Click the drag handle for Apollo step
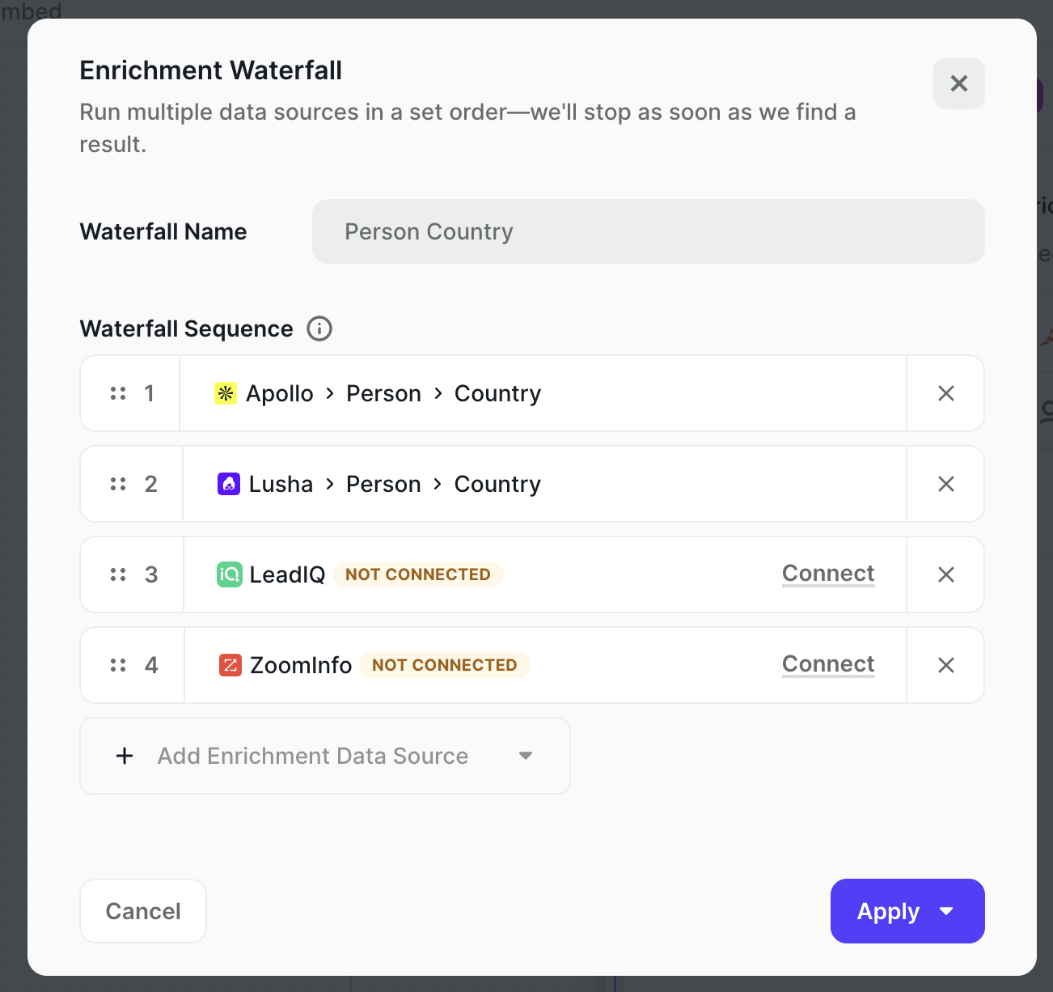The height and width of the screenshot is (992, 1053). [118, 393]
